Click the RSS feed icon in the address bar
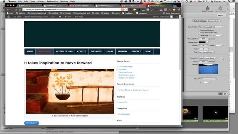 (x=122, y=10)
